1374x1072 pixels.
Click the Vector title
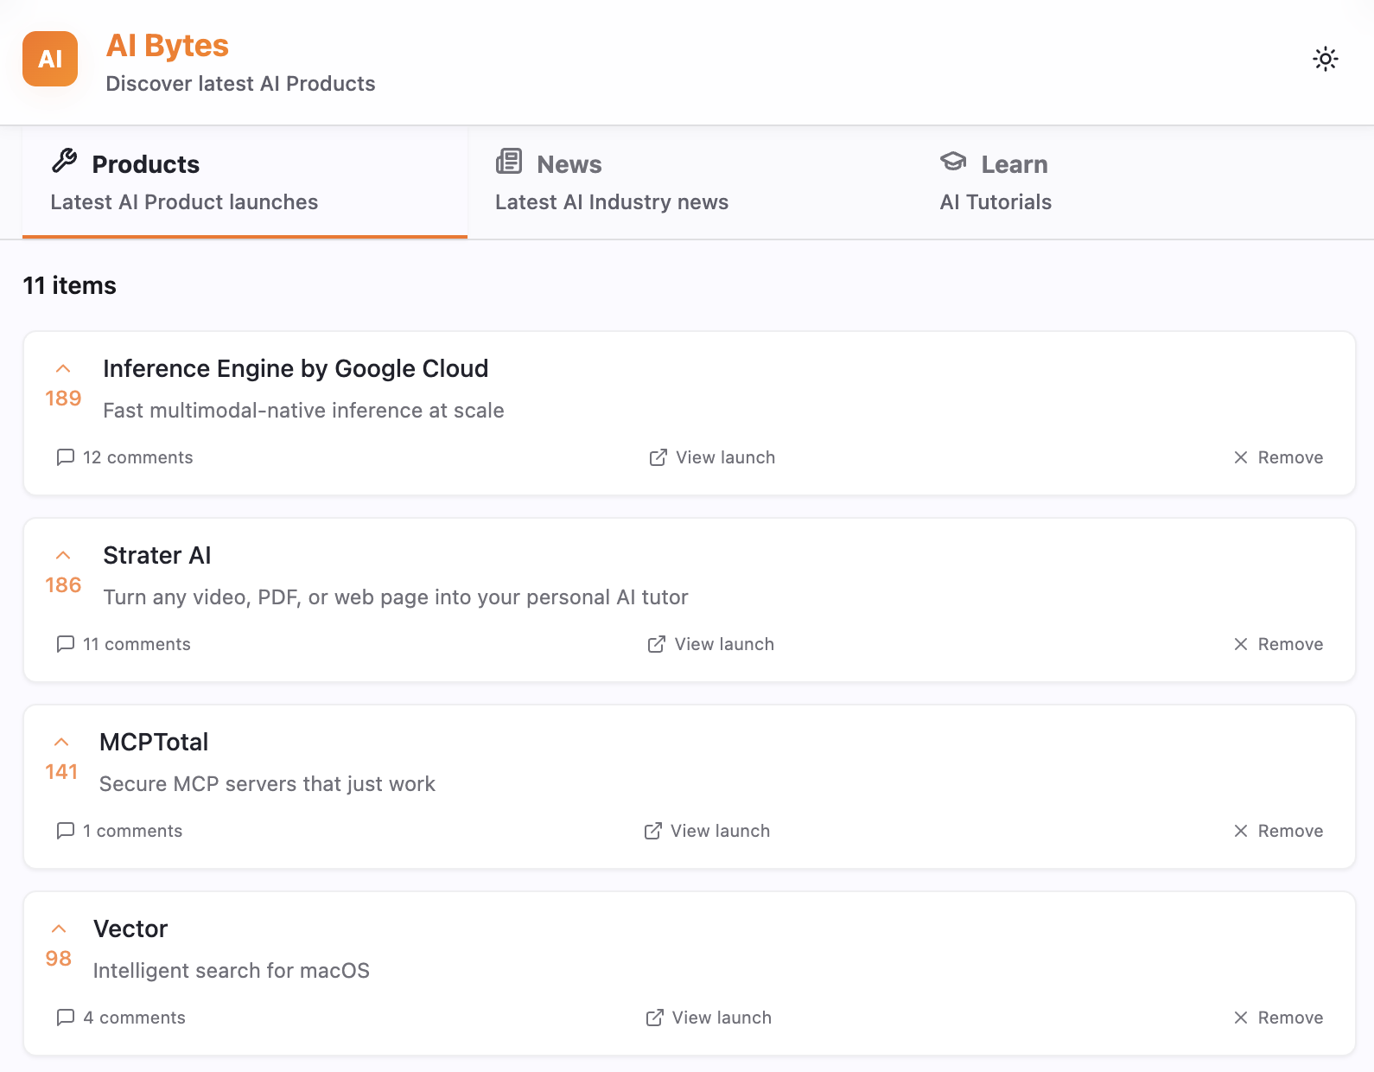coord(130,928)
